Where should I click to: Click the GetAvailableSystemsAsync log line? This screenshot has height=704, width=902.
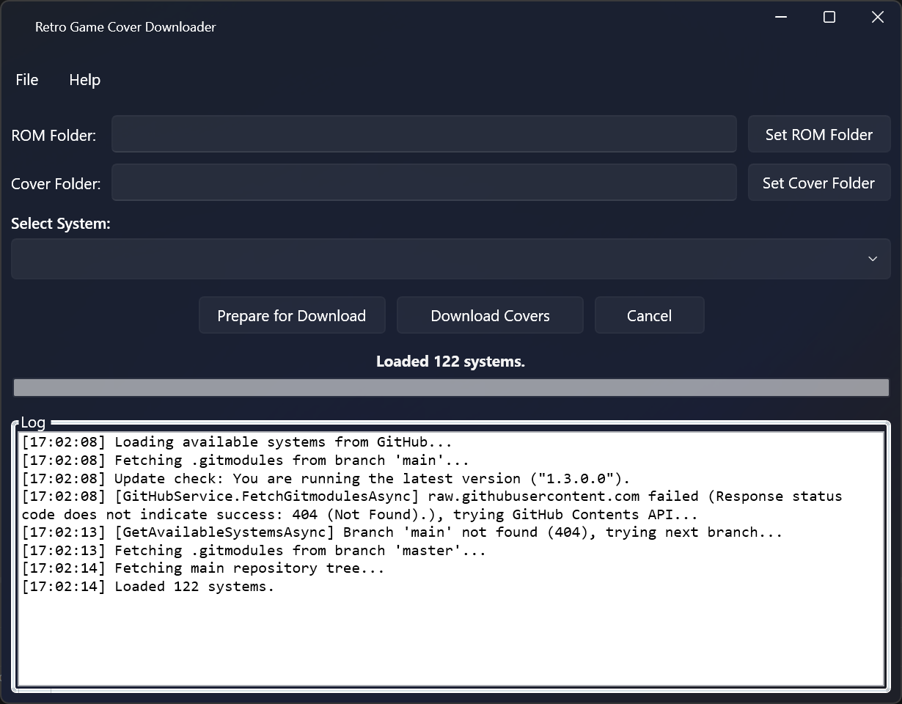click(402, 532)
